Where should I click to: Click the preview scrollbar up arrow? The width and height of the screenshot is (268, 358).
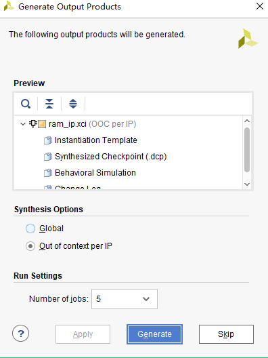point(247,121)
